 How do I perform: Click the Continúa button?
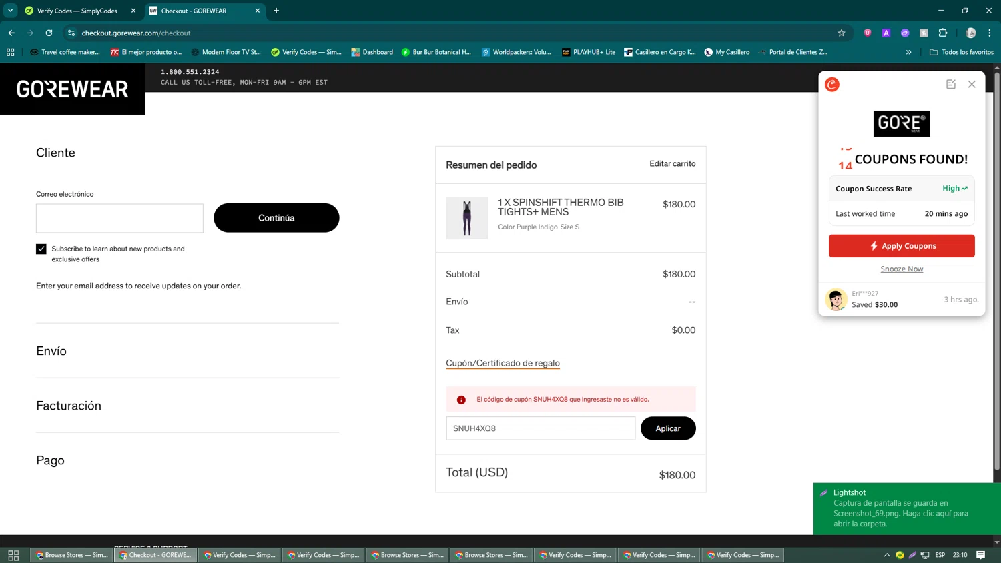[276, 218]
